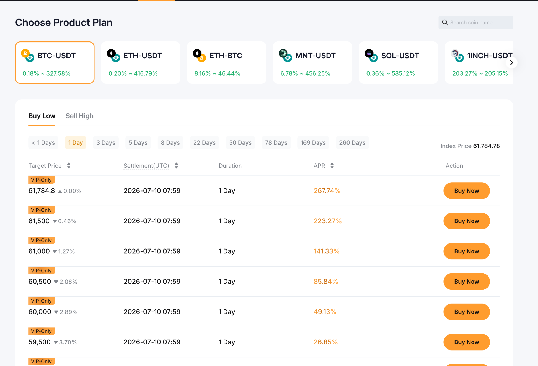Select the Buy Low tab
The height and width of the screenshot is (366, 538).
tap(42, 116)
